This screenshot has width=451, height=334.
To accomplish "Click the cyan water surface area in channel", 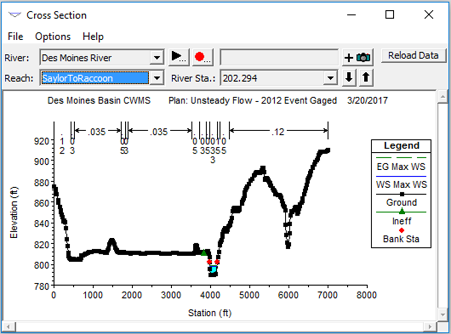I will click(x=214, y=269).
